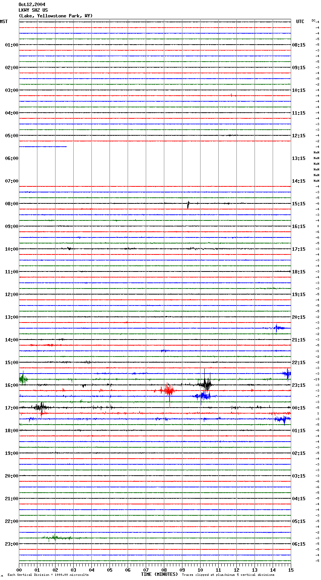
Task: Select the 02:00 MST time label
Action: click(x=12, y=67)
